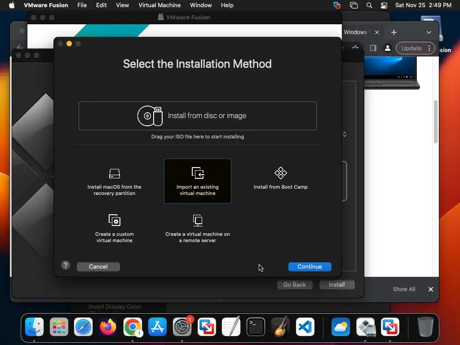The height and width of the screenshot is (345, 460).
Task: Click Show All in the downloads bar
Action: [x=404, y=289]
